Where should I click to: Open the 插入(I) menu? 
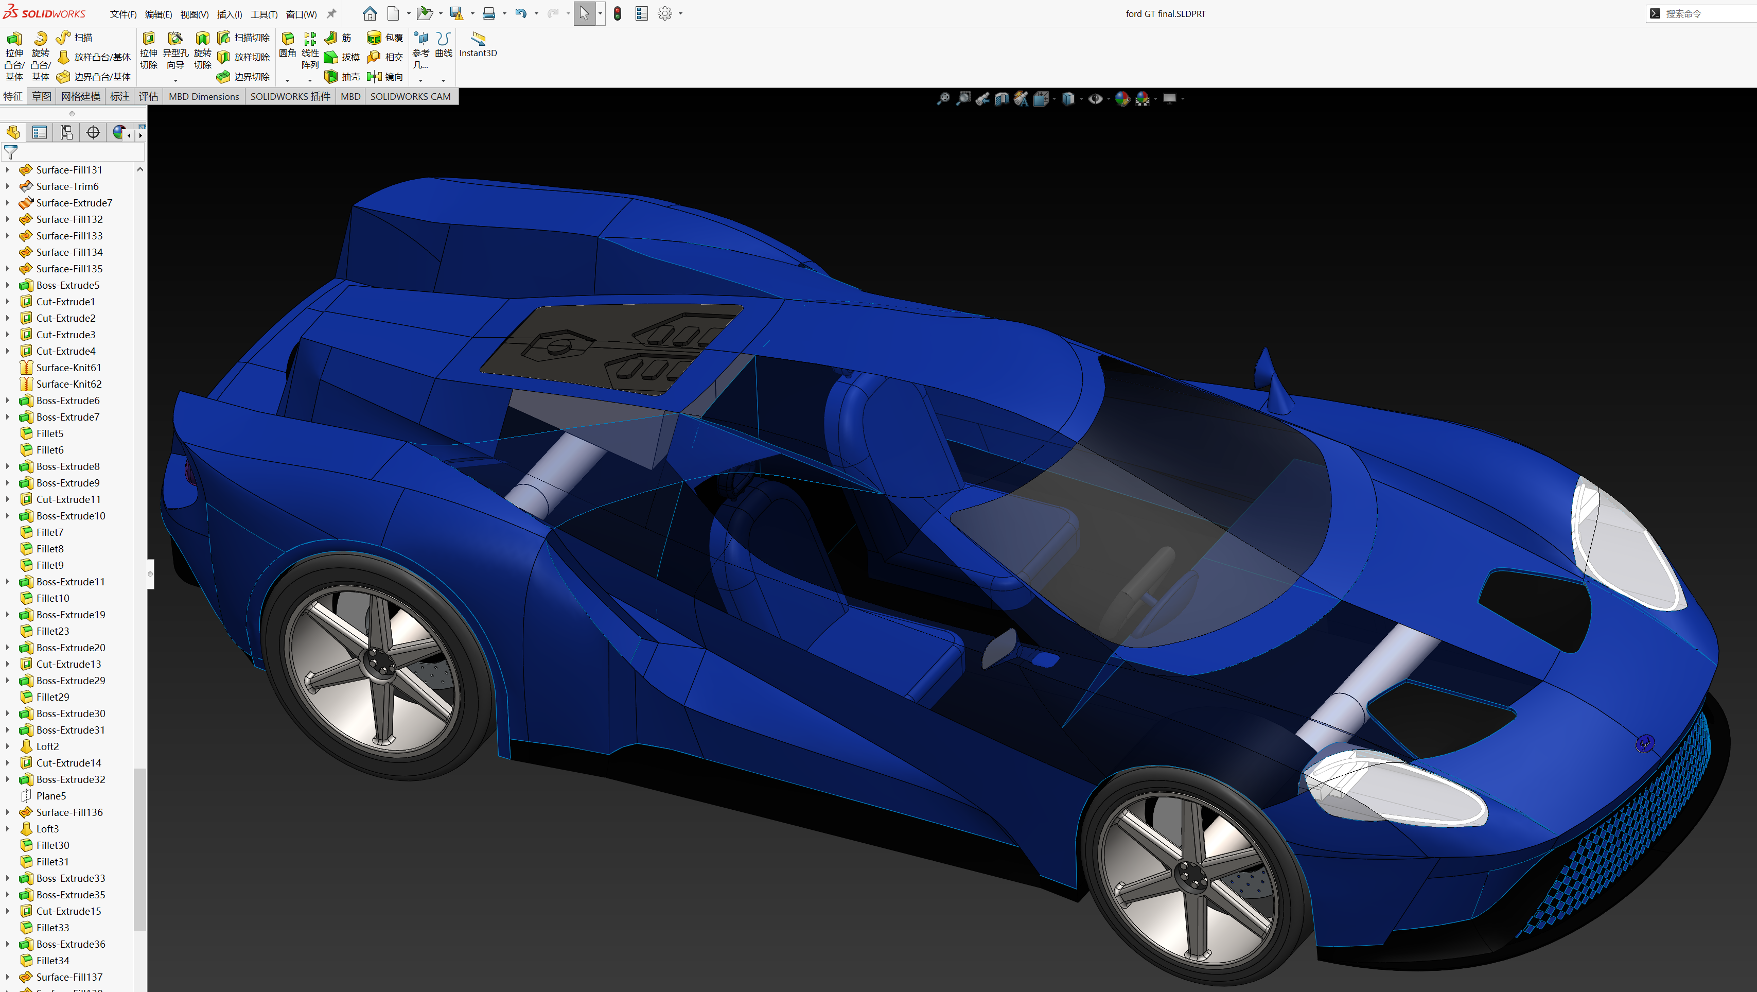(x=229, y=14)
